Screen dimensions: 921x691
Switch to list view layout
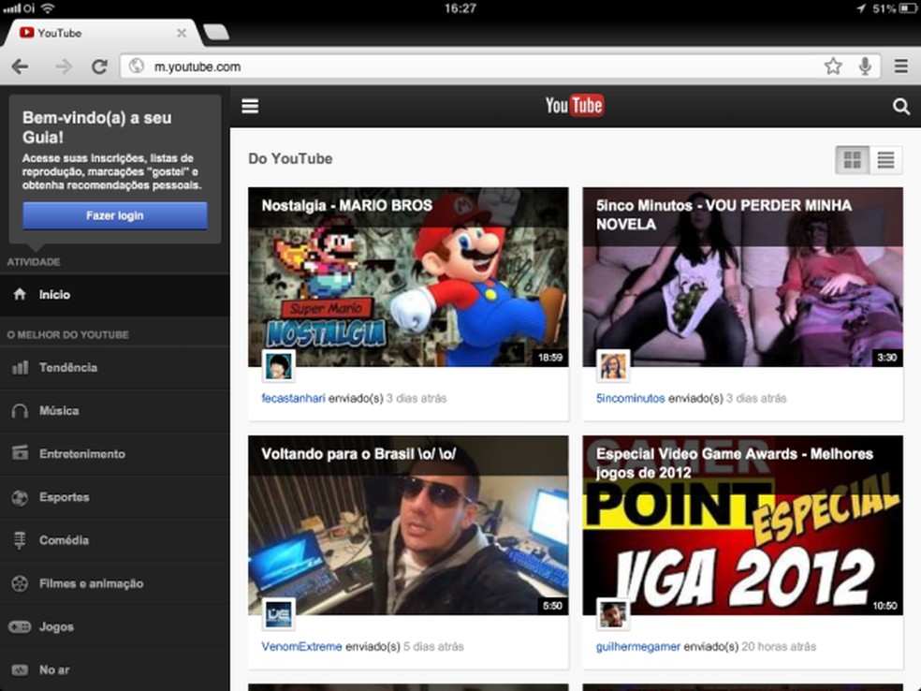884,159
